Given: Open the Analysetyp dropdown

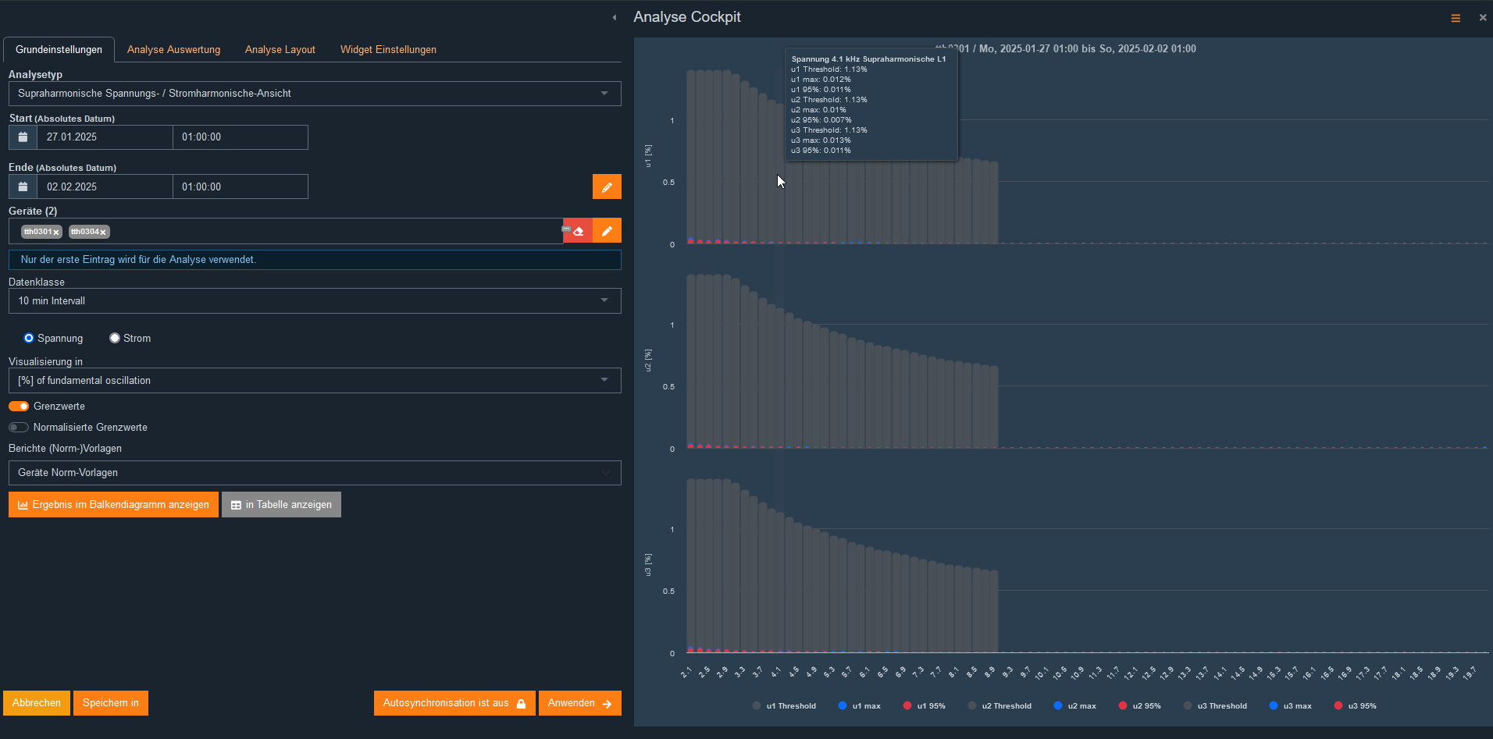Looking at the screenshot, I should point(315,94).
